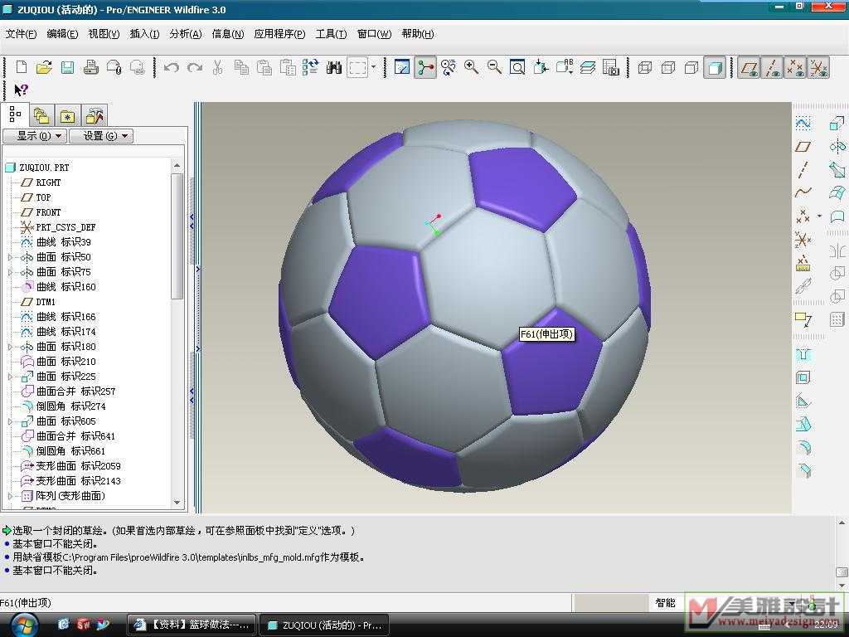Screen dimensions: 849x637
Task: Toggle datum points visibility
Action: pos(795,68)
